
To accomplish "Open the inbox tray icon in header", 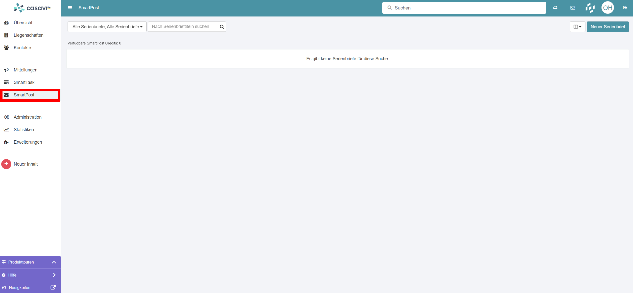I will [x=555, y=8].
